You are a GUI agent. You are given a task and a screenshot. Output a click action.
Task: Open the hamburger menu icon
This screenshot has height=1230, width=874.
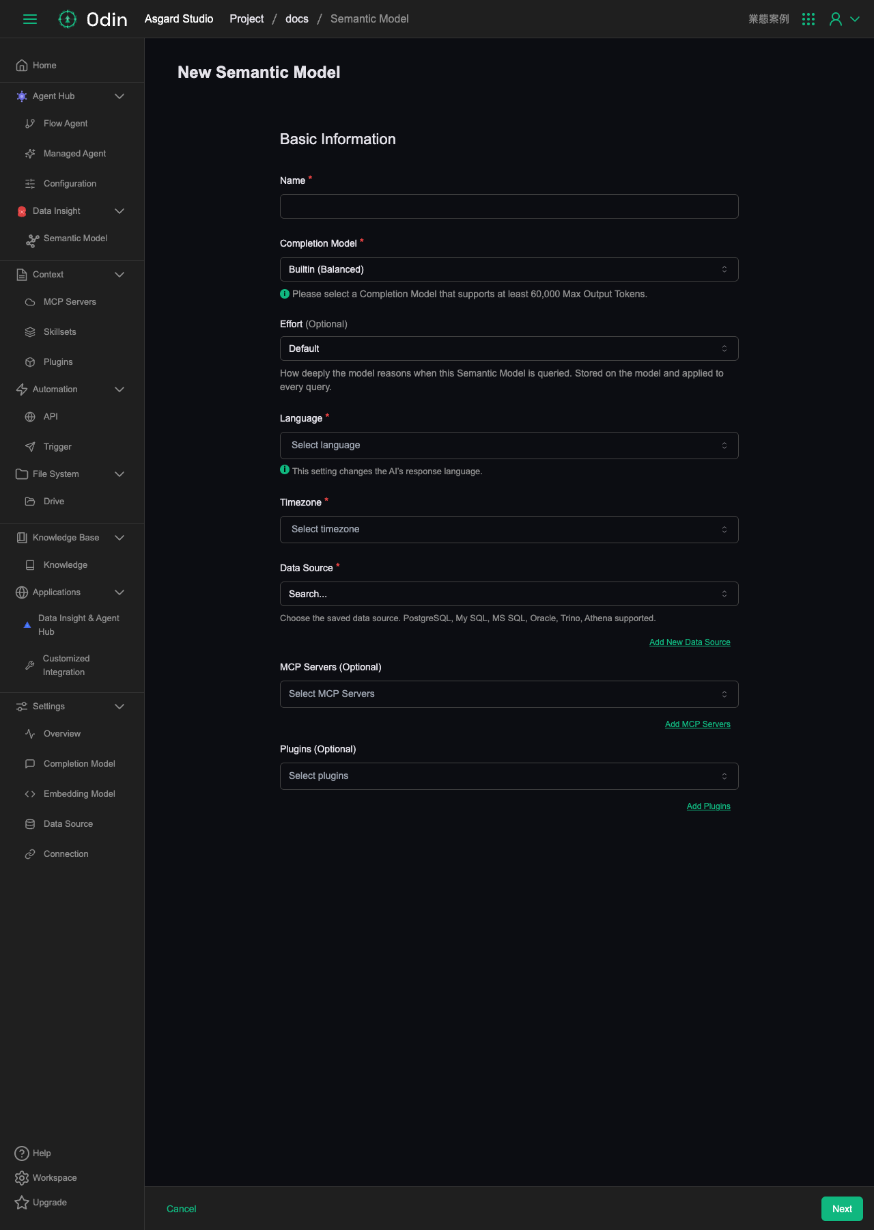(30, 19)
